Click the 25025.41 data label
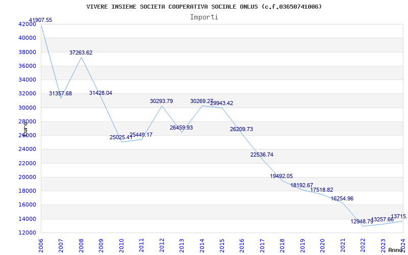The height and width of the screenshot is (255, 408). pos(121,137)
